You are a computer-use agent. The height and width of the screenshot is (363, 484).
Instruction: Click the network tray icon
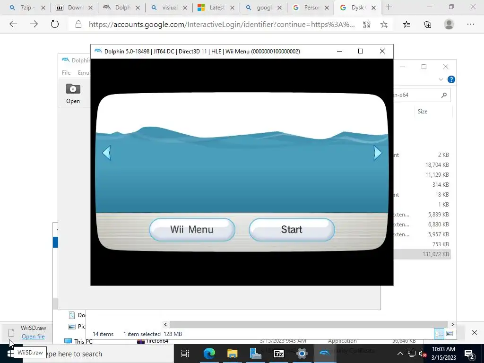(x=412, y=354)
